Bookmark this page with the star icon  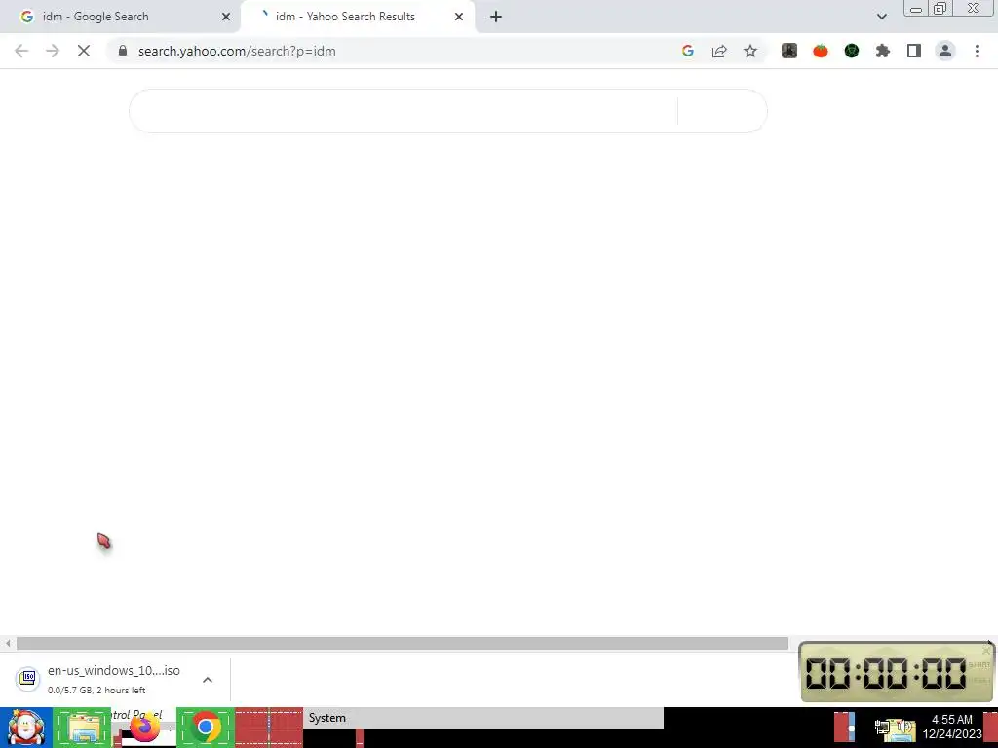(750, 51)
